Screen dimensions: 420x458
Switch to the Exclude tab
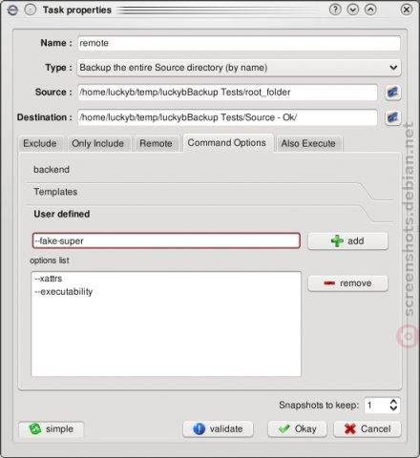coord(40,143)
